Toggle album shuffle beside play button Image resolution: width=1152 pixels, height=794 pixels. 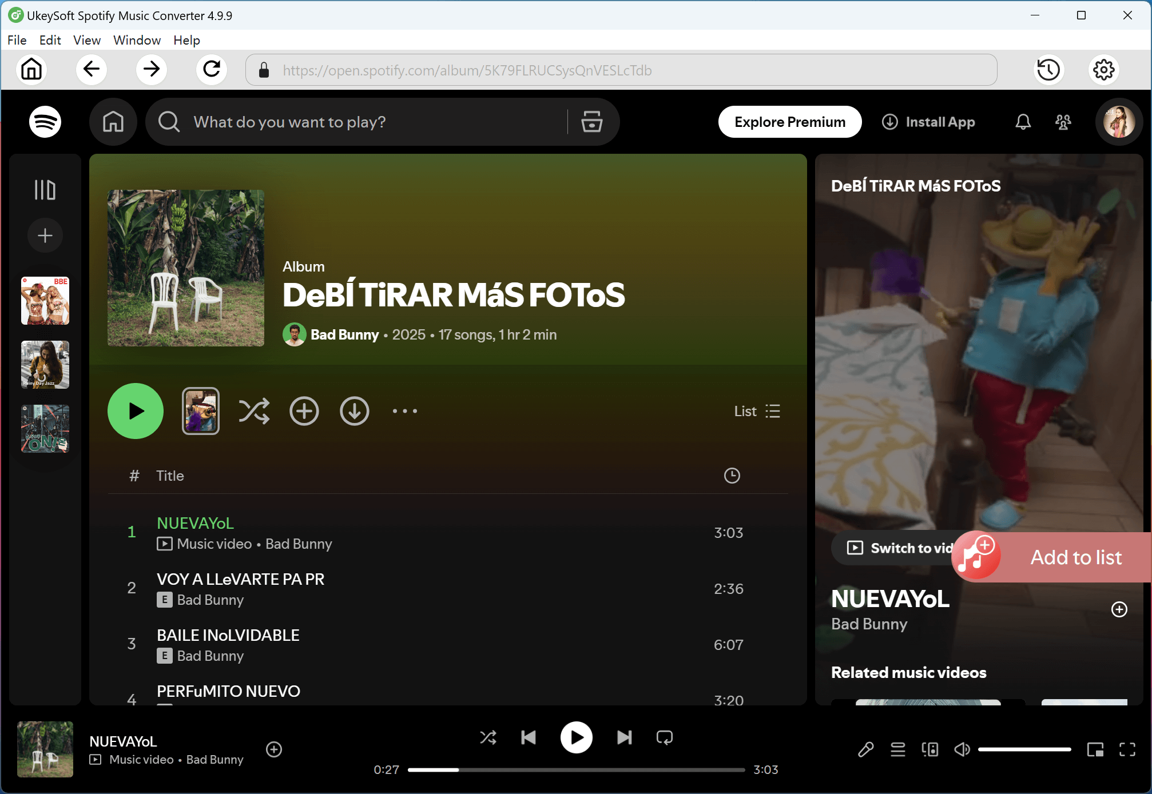pyautogui.click(x=253, y=411)
